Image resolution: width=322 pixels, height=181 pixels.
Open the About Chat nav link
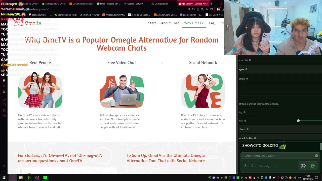[x=170, y=23]
